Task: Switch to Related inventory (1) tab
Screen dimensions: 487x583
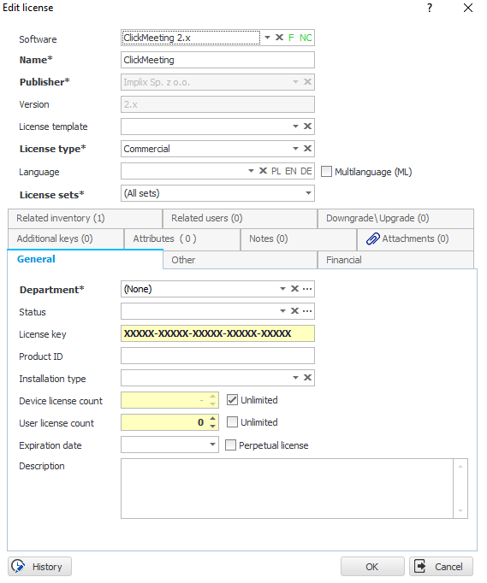Action: [x=86, y=218]
